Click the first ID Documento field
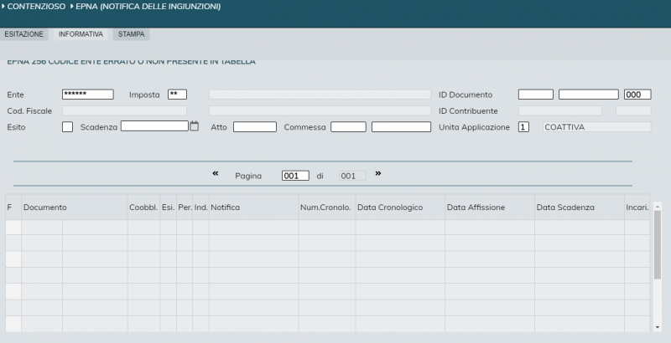This screenshot has height=343, width=671. [x=535, y=95]
